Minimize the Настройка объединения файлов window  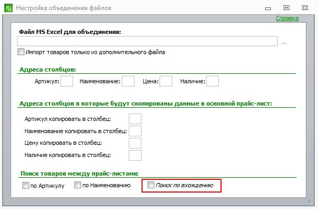tap(268, 8)
